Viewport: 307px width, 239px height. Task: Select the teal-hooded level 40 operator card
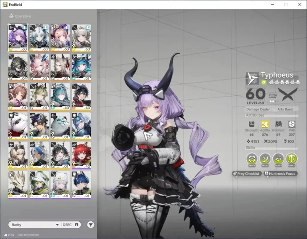[60, 97]
